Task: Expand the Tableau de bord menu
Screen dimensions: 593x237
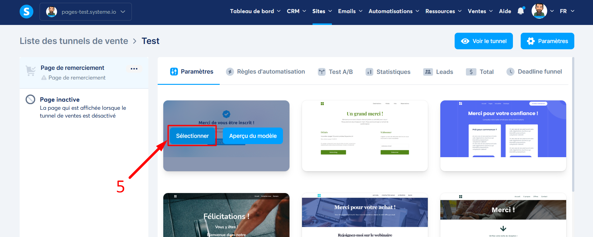Action: (x=255, y=11)
